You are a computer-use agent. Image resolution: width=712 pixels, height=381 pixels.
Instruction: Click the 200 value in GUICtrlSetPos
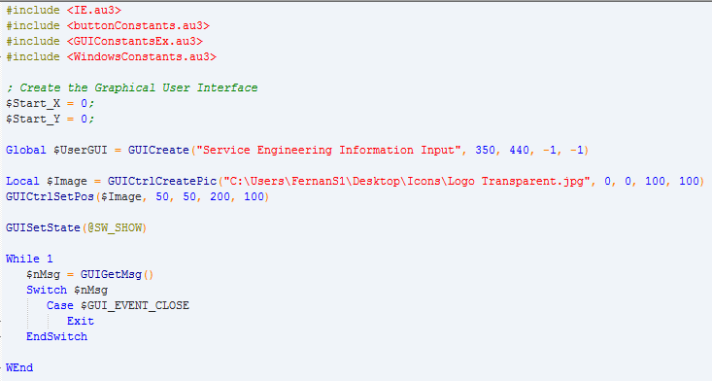click(x=220, y=196)
